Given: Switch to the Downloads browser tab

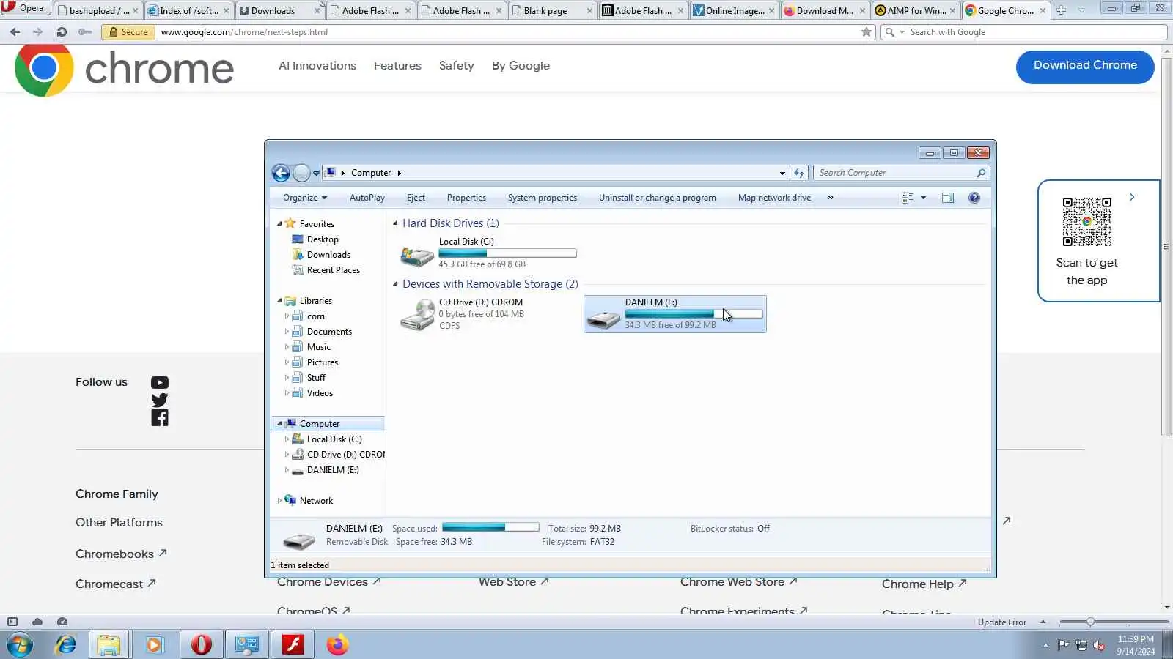Looking at the screenshot, I should 281,10.
